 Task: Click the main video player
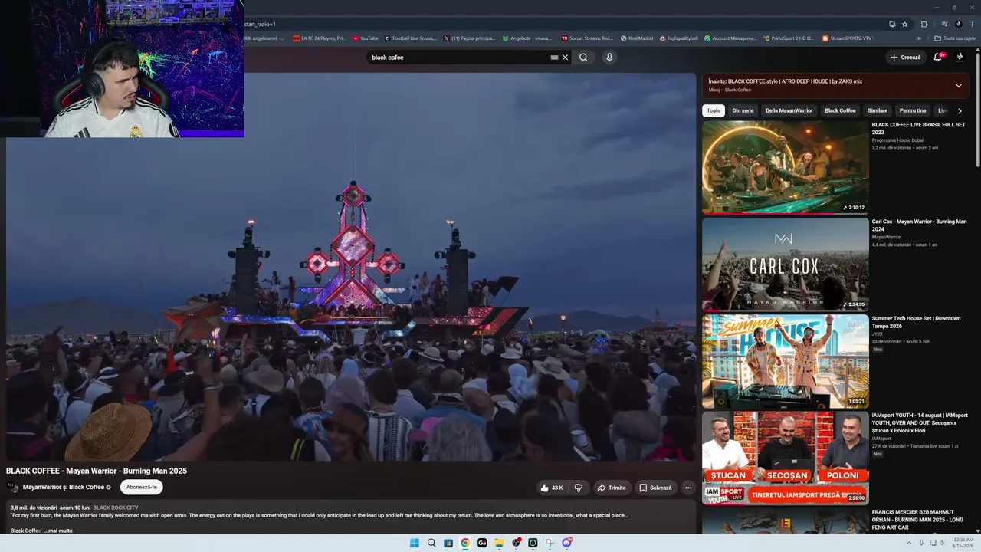click(x=351, y=267)
